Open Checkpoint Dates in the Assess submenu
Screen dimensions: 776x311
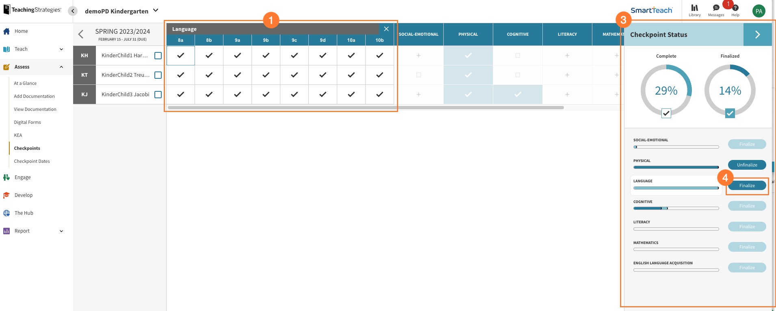(32, 161)
